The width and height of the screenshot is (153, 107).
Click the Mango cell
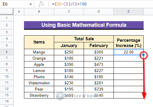click(39, 52)
